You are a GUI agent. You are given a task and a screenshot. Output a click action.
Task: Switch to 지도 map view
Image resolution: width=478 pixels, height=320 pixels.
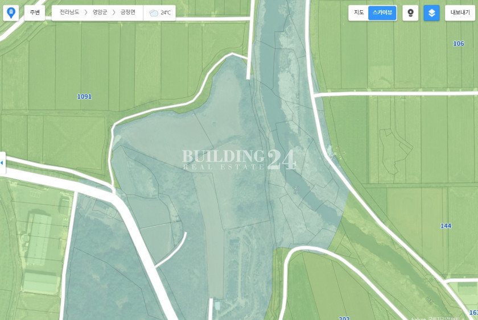click(359, 13)
